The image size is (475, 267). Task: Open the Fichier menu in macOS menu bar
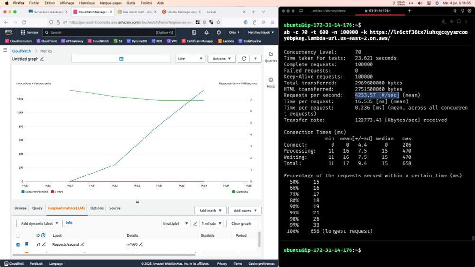(34, 3)
